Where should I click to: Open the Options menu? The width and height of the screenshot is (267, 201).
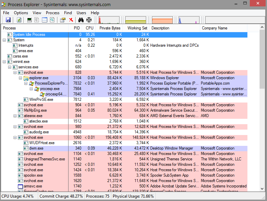tap(21, 13)
